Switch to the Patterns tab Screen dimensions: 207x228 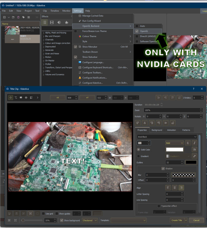click(x=186, y=130)
